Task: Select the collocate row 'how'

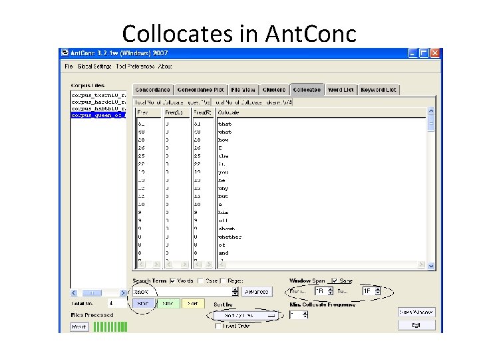Action: point(224,140)
